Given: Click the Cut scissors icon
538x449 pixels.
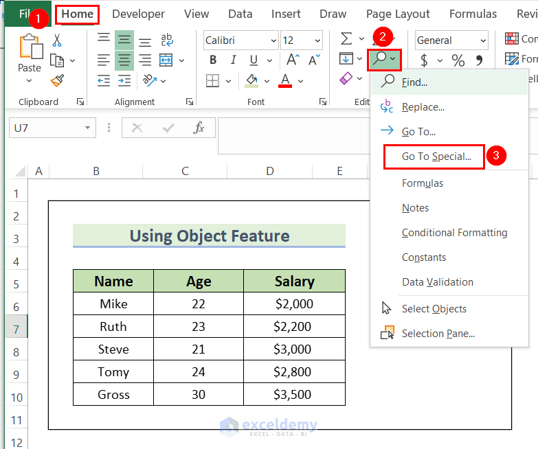Looking at the screenshot, I should 57,41.
